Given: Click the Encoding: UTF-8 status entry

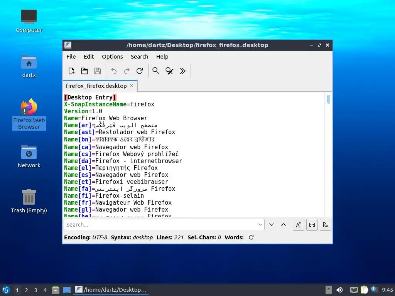Looking at the screenshot, I should 86,237.
